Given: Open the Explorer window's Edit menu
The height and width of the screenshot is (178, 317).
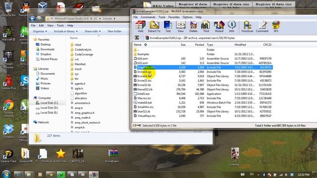Looking at the screenshot, I should pos(41,25).
